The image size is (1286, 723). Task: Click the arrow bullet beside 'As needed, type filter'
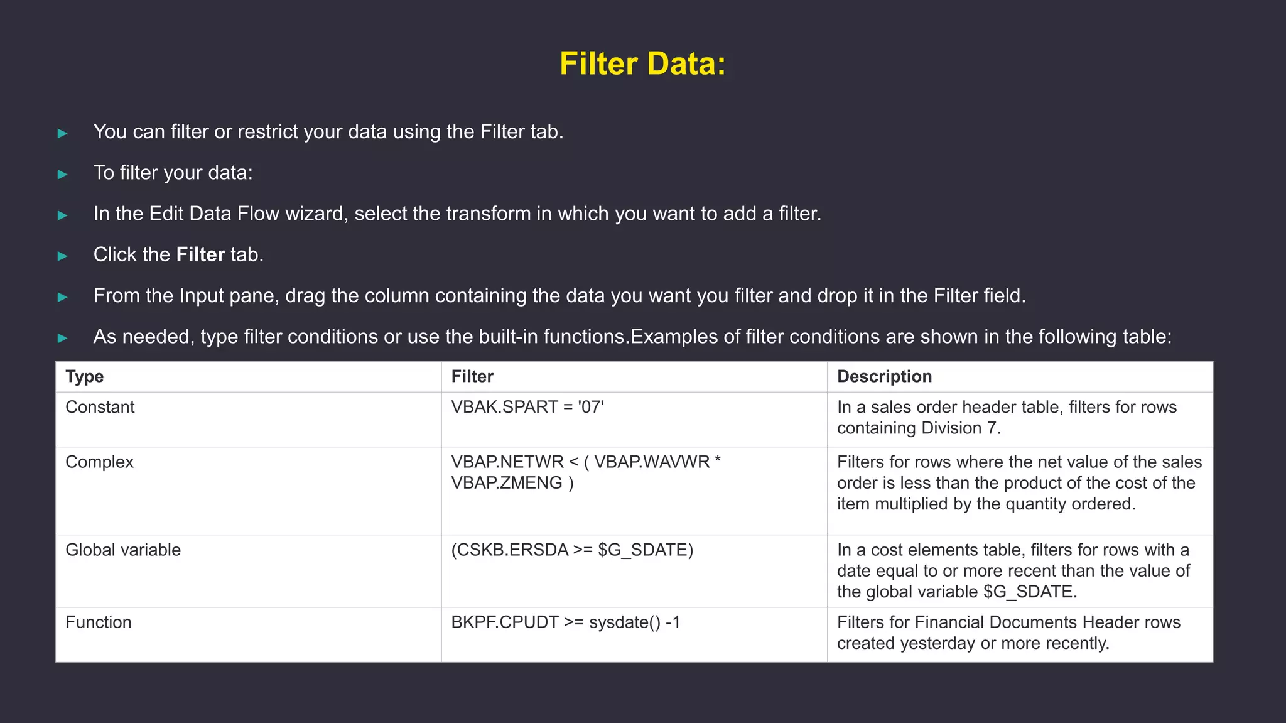tap(62, 338)
